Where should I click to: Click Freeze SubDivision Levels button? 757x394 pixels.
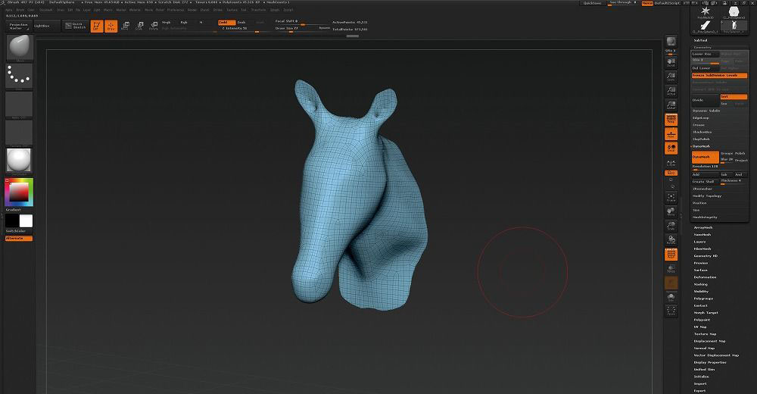tap(719, 76)
